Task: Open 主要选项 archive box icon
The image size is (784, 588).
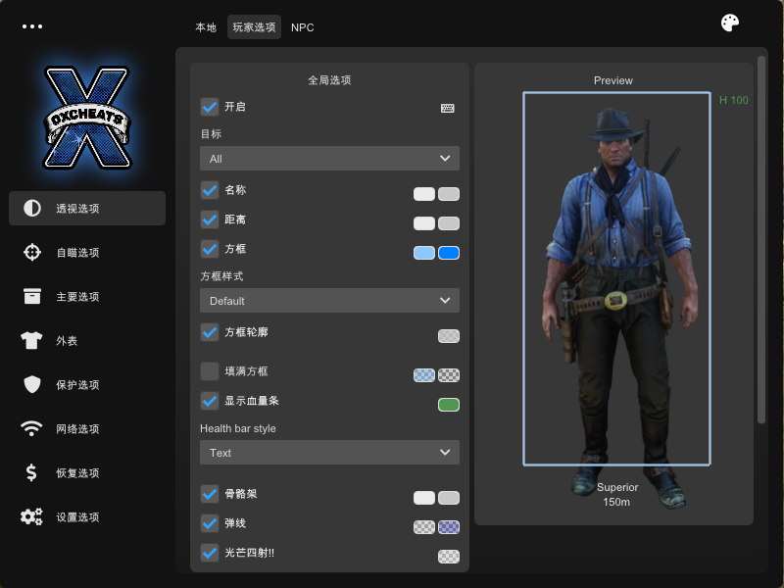Action: pyautogui.click(x=32, y=297)
